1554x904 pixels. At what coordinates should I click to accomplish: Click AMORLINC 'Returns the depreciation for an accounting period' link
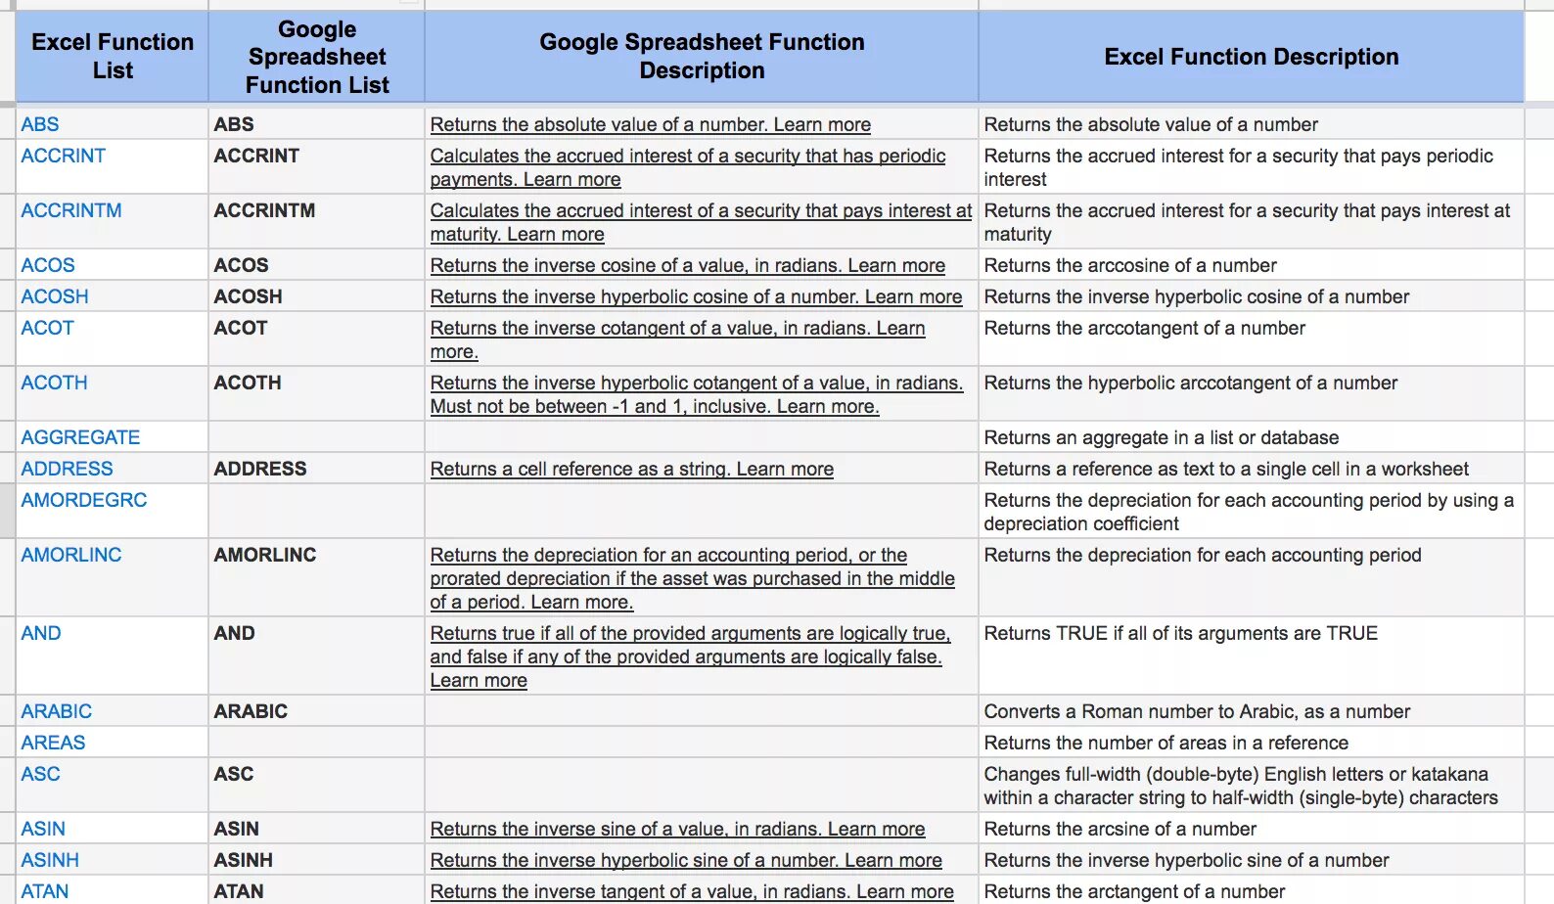click(x=693, y=578)
